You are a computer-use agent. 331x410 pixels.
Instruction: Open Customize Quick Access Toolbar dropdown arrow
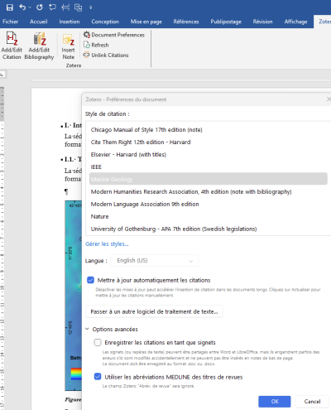click(90, 7)
